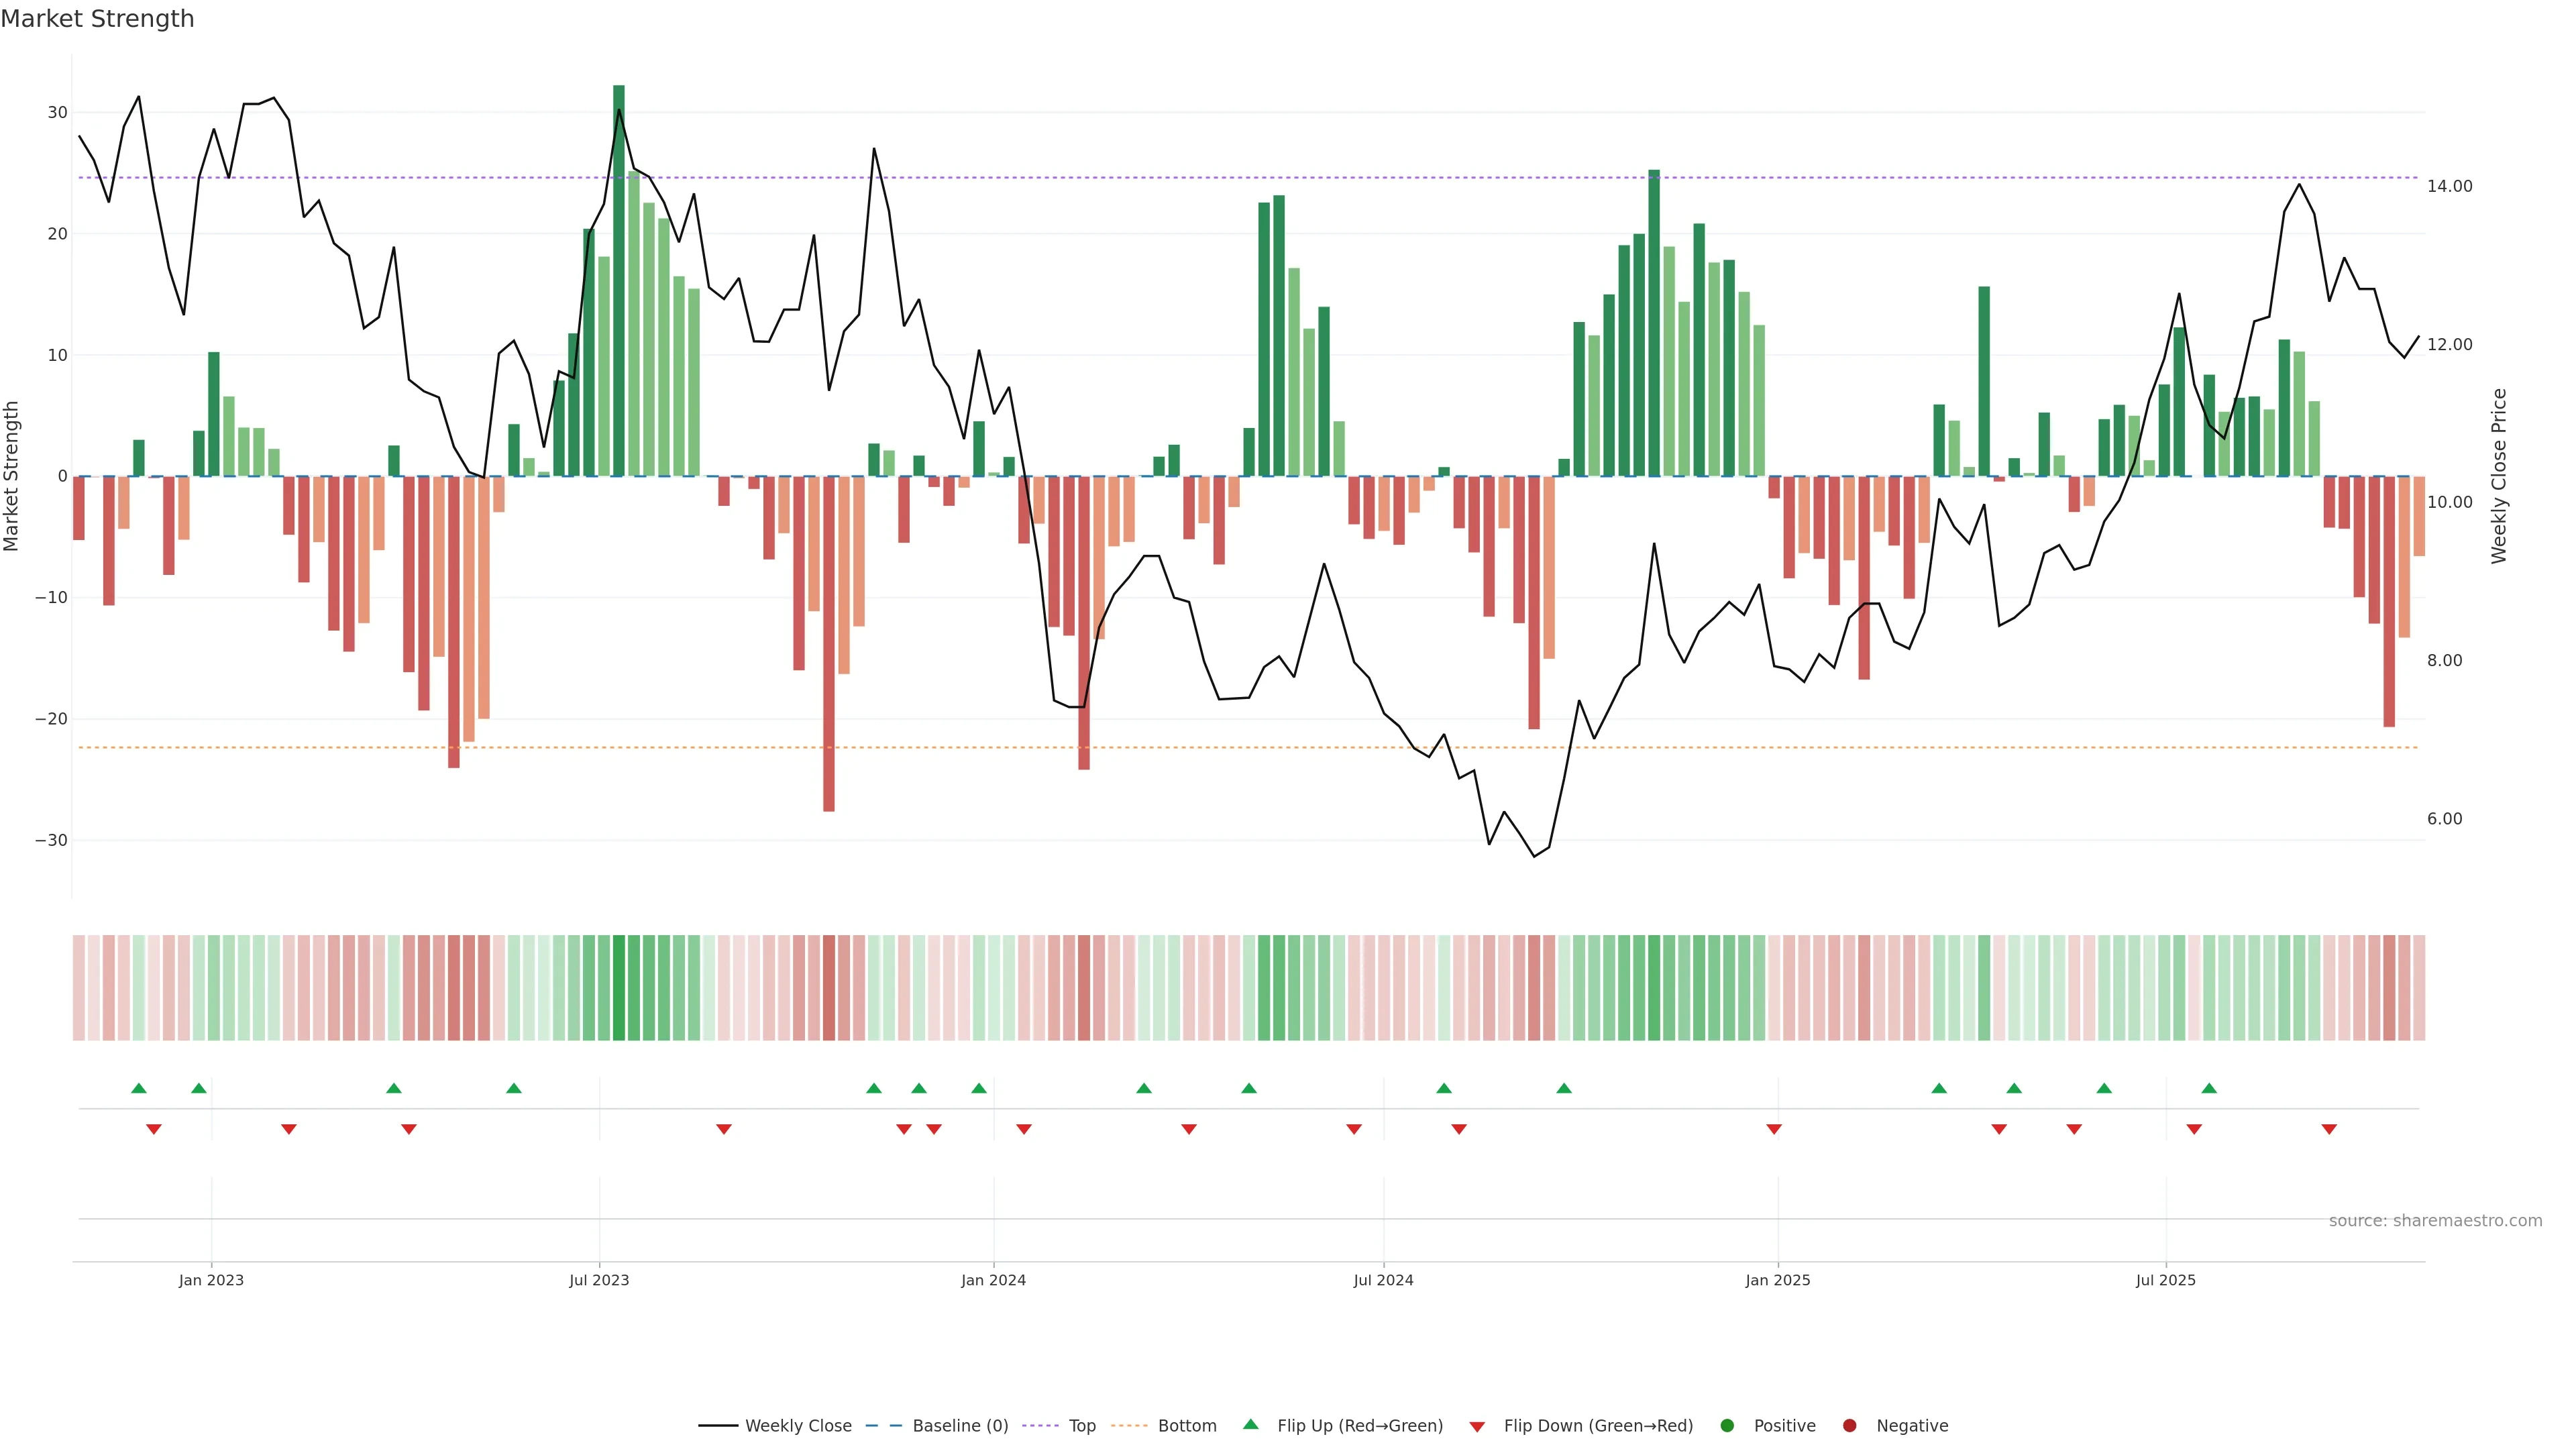Image resolution: width=2576 pixels, height=1449 pixels.
Task: Click the last red flip-down triangle marker
Action: 2329,1129
